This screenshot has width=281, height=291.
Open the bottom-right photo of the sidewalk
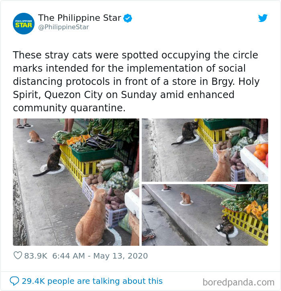click(x=205, y=215)
